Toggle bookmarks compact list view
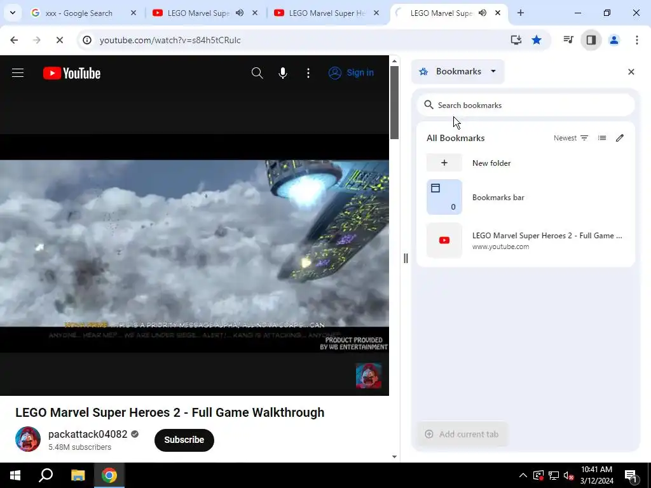 602,138
